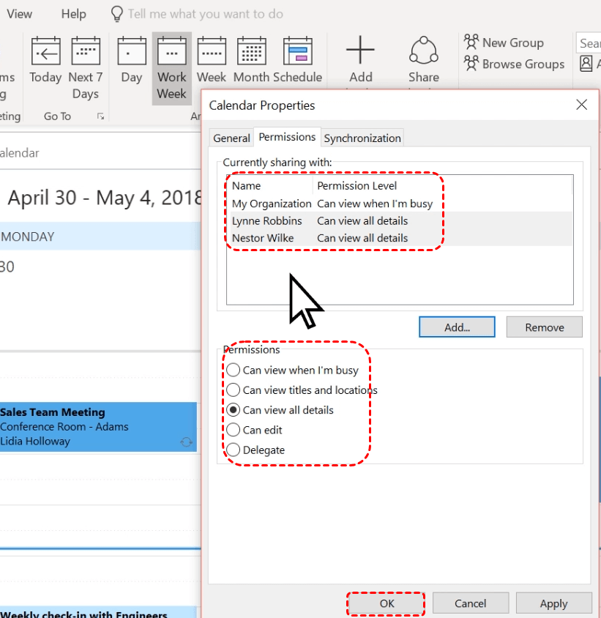Click the Remove button
Screen dimensions: 601x618
pyautogui.click(x=544, y=327)
